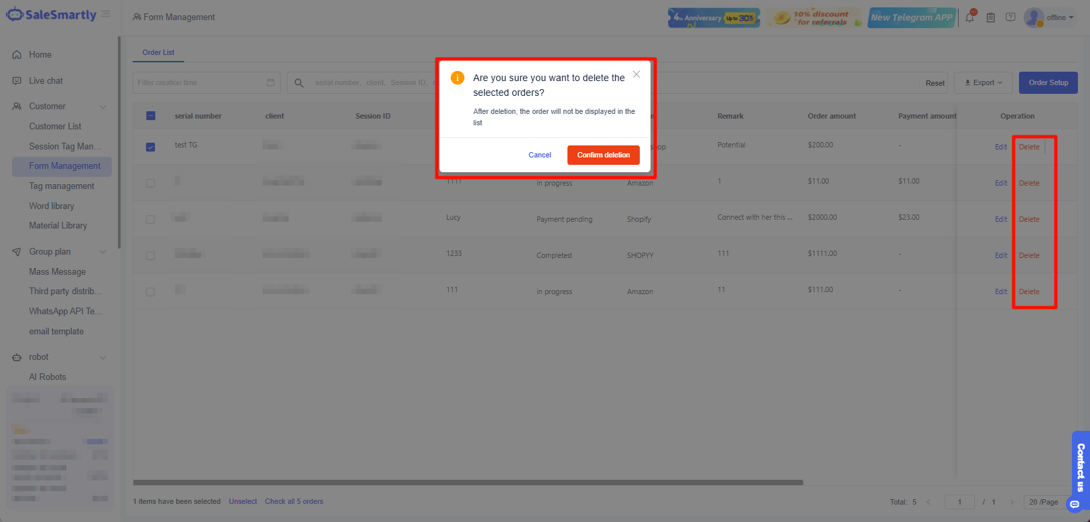Click Confirm deletion button
Viewport: 1090px width, 522px height.
604,155
